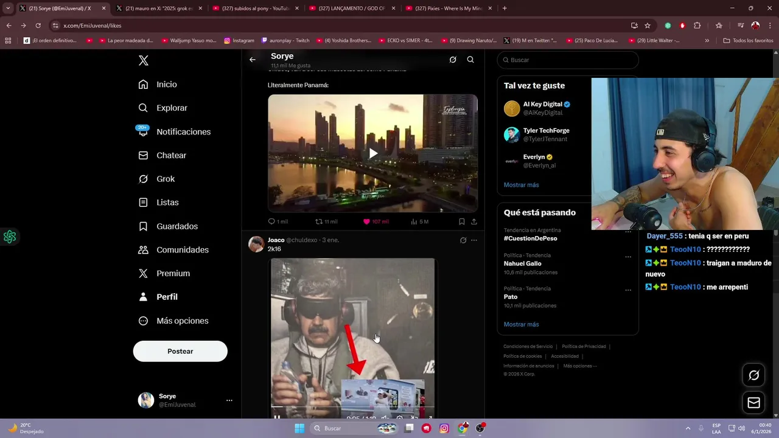Click the X logo in sidebar
Screen dimensions: 779x438
[x=143, y=60]
